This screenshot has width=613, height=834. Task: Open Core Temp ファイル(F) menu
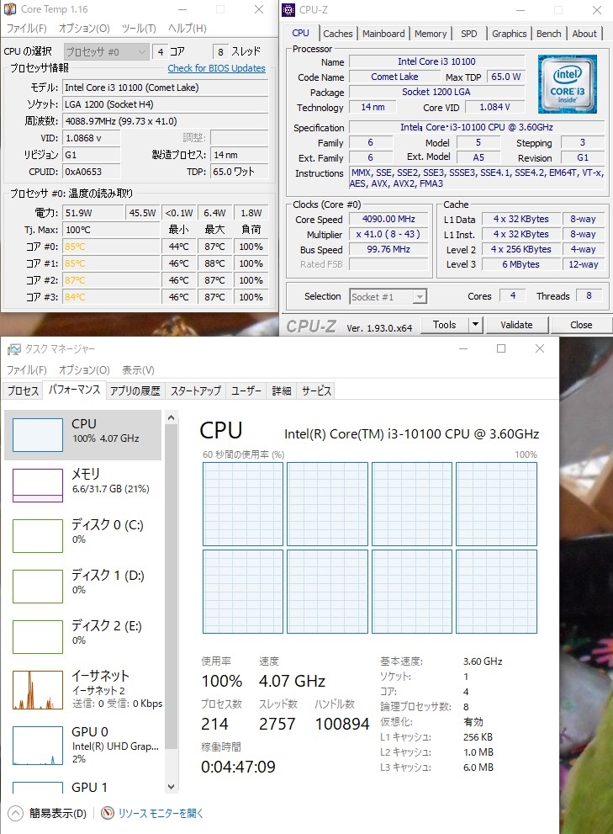pyautogui.click(x=26, y=28)
